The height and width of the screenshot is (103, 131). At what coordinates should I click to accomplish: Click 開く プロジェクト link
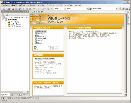(53, 47)
